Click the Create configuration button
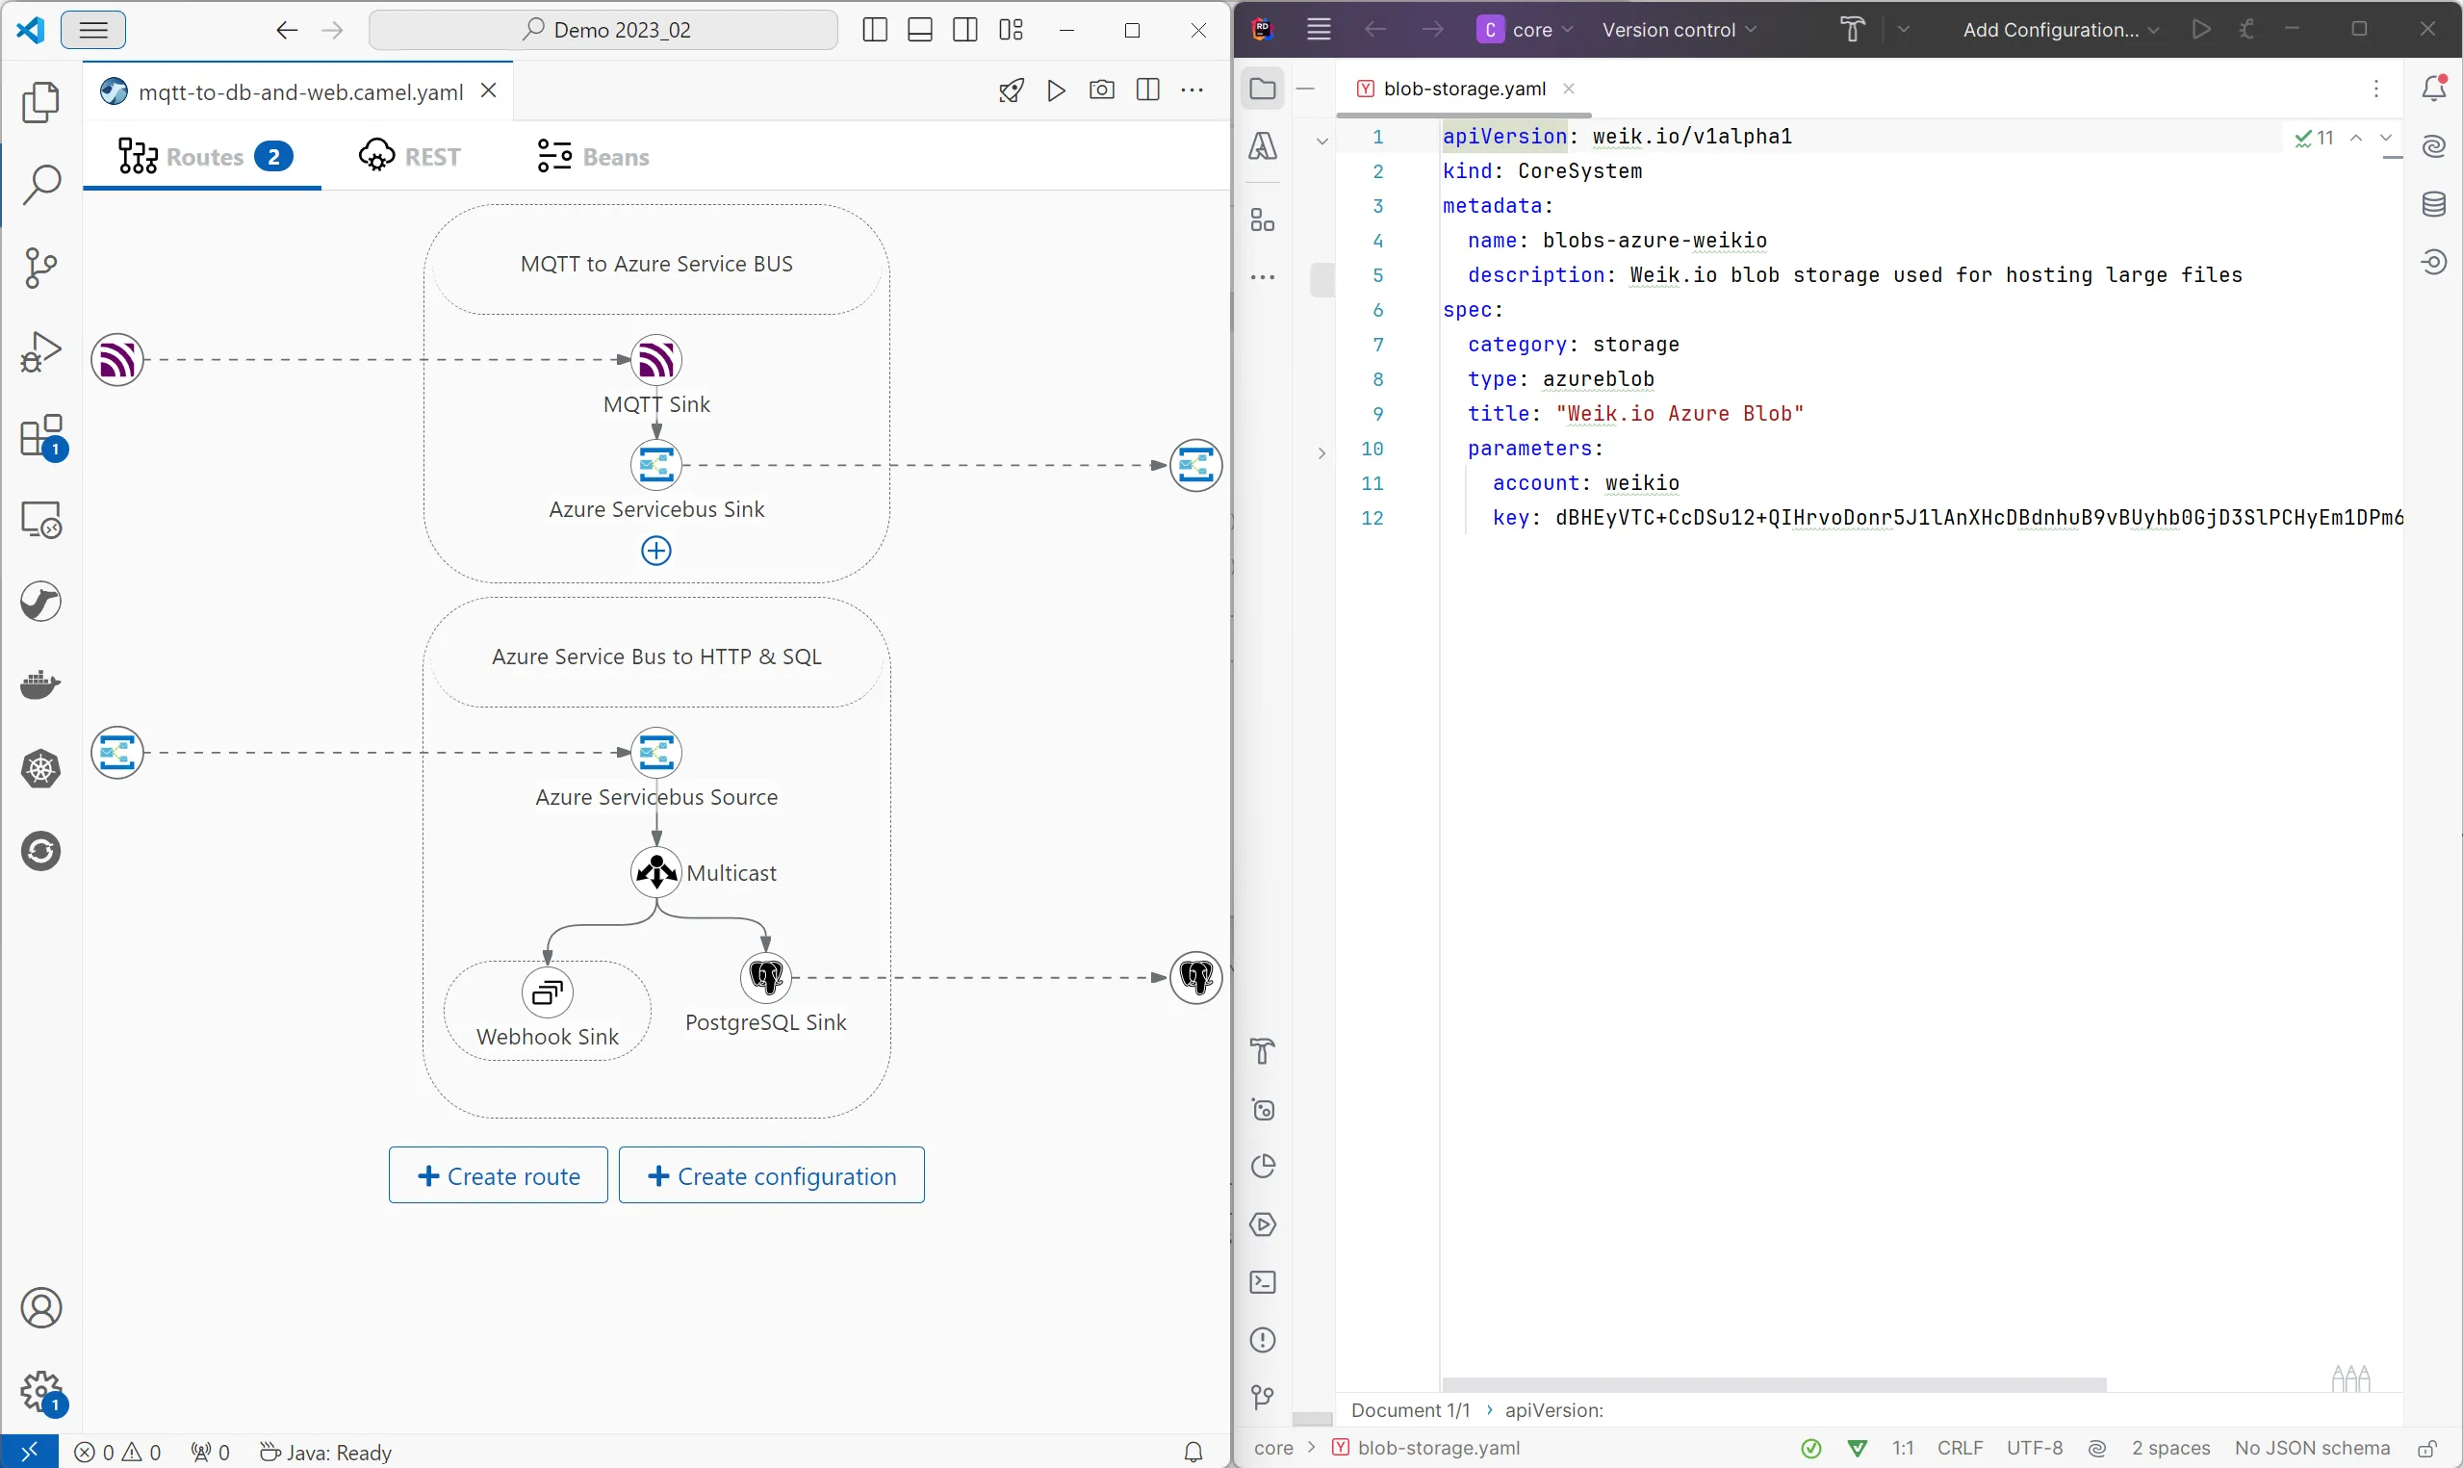 771,1175
